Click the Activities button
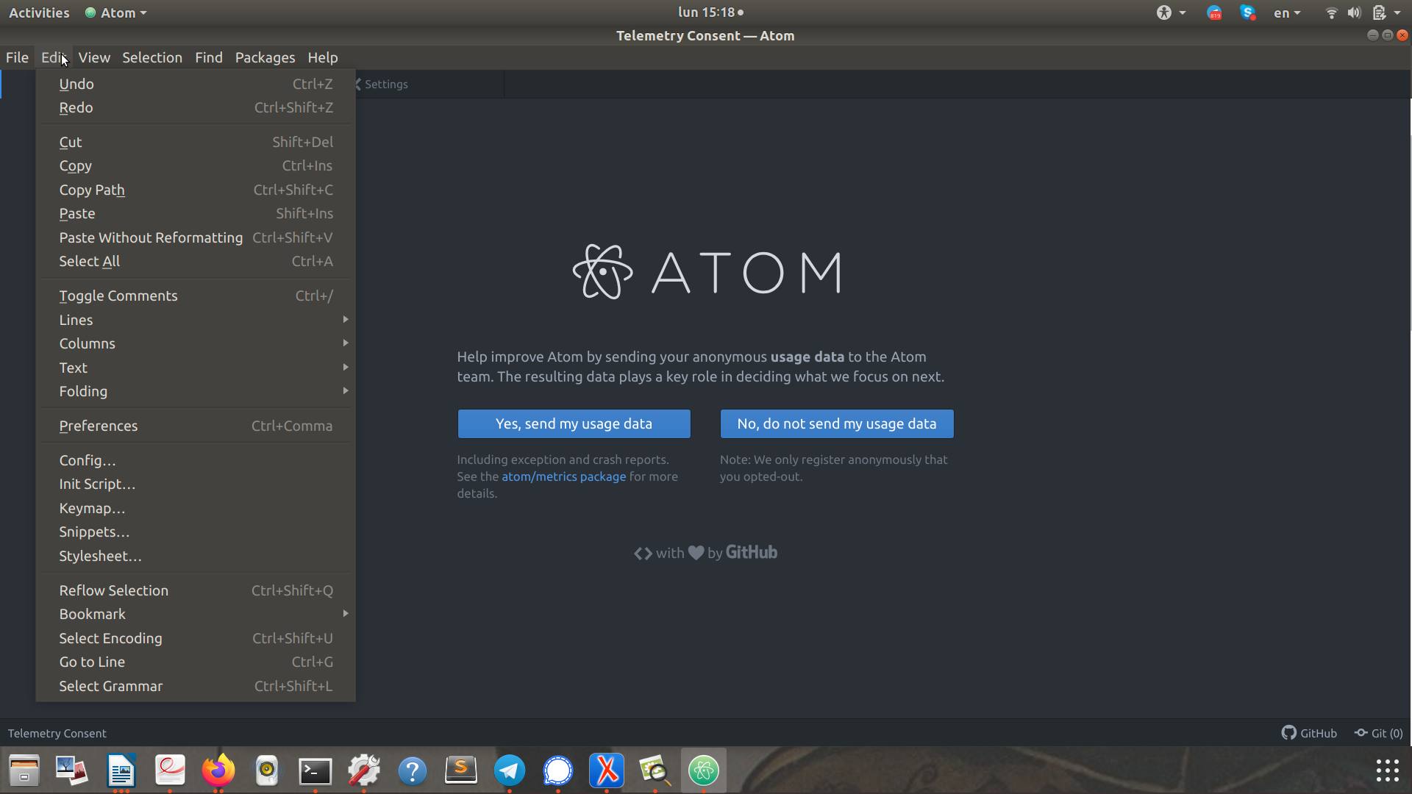1412x794 pixels. pos(39,12)
